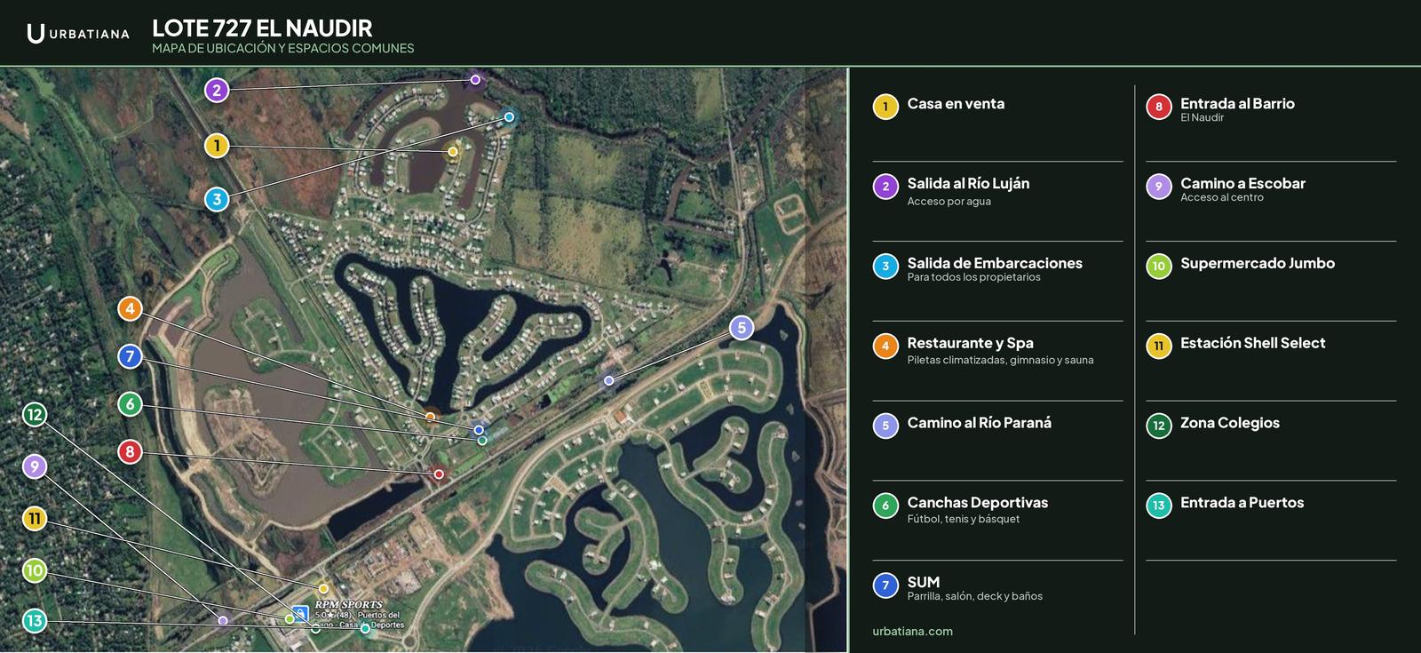Image resolution: width=1421 pixels, height=653 pixels.
Task: Click red map marker 8 on the aerial photo
Action: pos(131,451)
